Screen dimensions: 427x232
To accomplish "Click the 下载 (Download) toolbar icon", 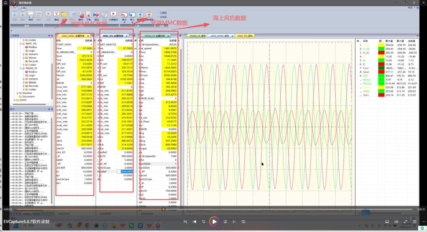I will tap(89, 15).
